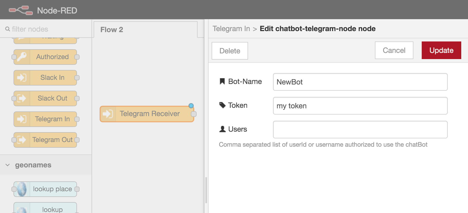Click the user icon beside Users
Screen dimensions: 468x213
222,129
